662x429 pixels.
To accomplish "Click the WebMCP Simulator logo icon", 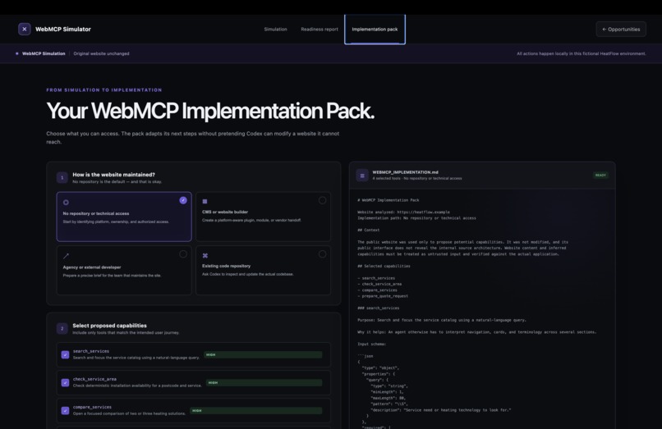I will [x=24, y=29].
